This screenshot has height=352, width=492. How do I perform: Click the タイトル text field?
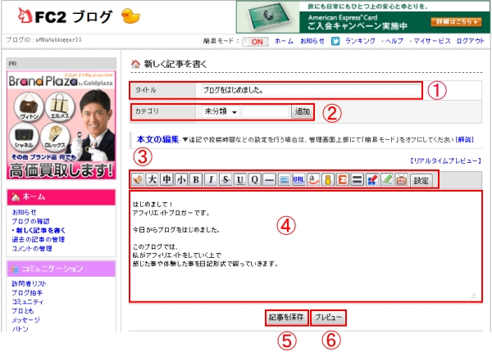coord(310,90)
